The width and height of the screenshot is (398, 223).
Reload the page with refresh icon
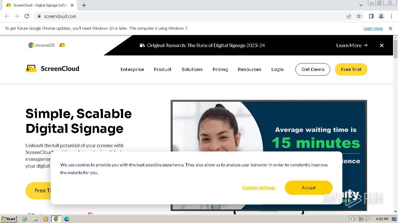(x=27, y=16)
